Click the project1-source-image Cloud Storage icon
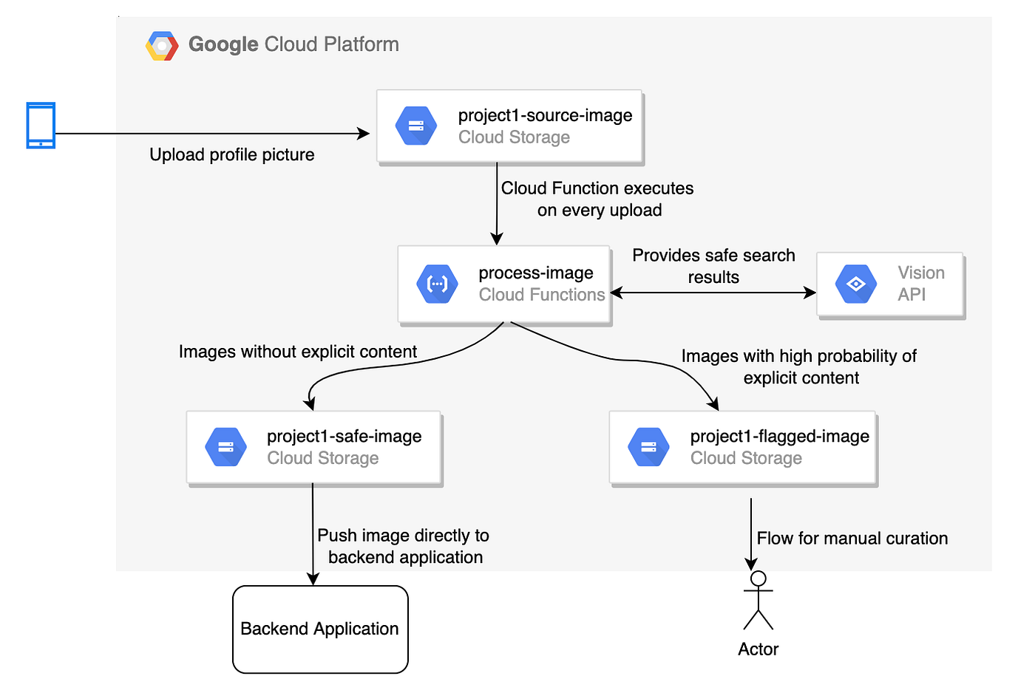 click(x=416, y=126)
